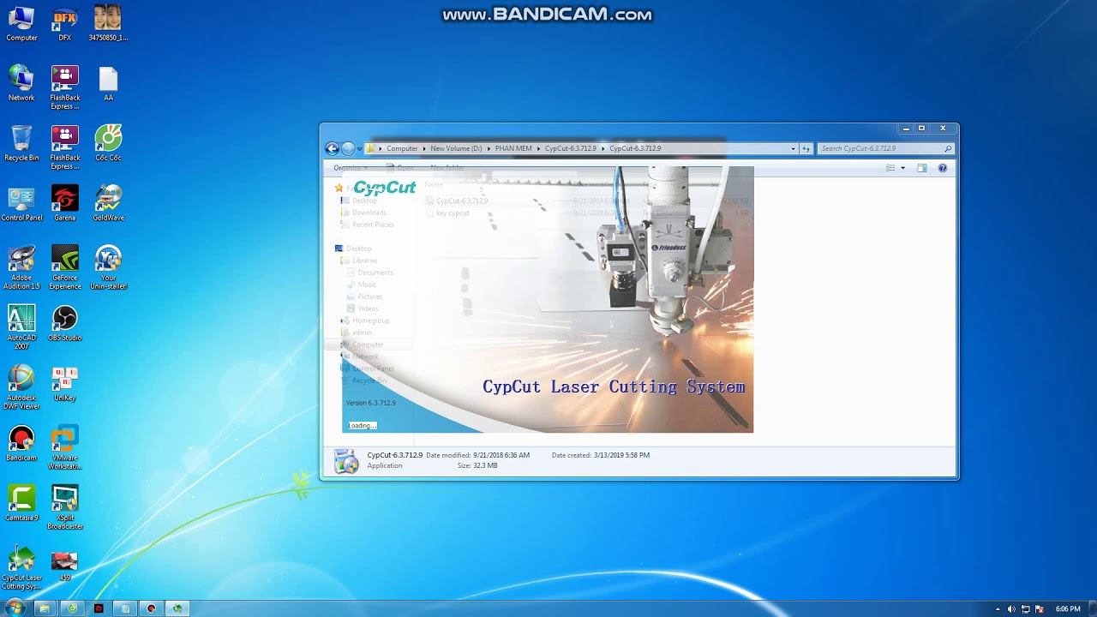The height and width of the screenshot is (617, 1097).
Task: Open the Windows Start menu button
Action: coord(15,608)
